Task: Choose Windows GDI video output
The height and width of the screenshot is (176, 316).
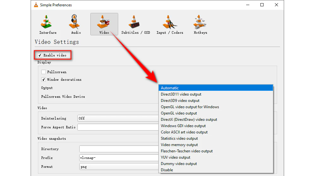Action: (x=216, y=126)
